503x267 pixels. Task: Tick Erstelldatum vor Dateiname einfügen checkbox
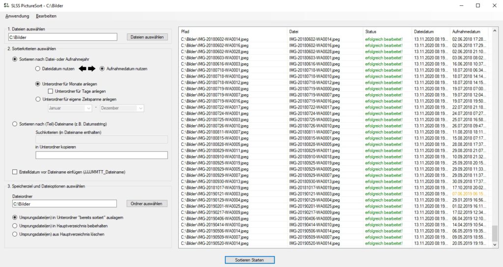click(14, 172)
